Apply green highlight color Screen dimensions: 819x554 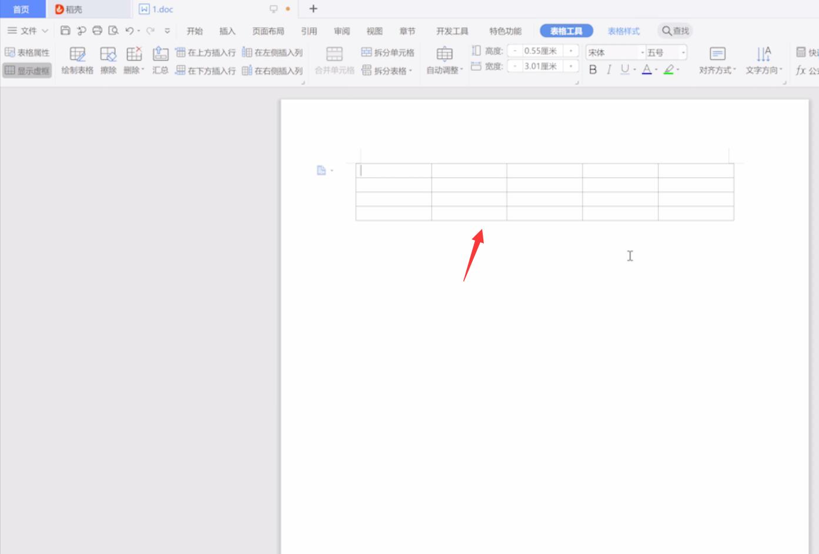click(668, 70)
